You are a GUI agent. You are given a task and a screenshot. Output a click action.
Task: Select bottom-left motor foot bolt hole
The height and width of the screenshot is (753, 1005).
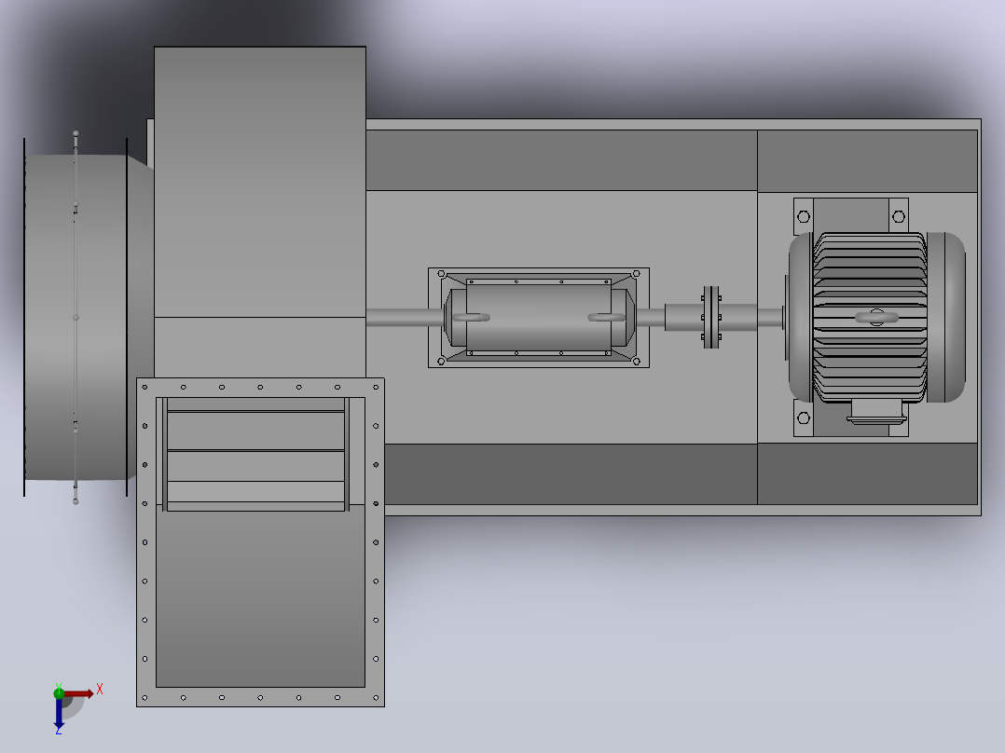[x=803, y=418]
